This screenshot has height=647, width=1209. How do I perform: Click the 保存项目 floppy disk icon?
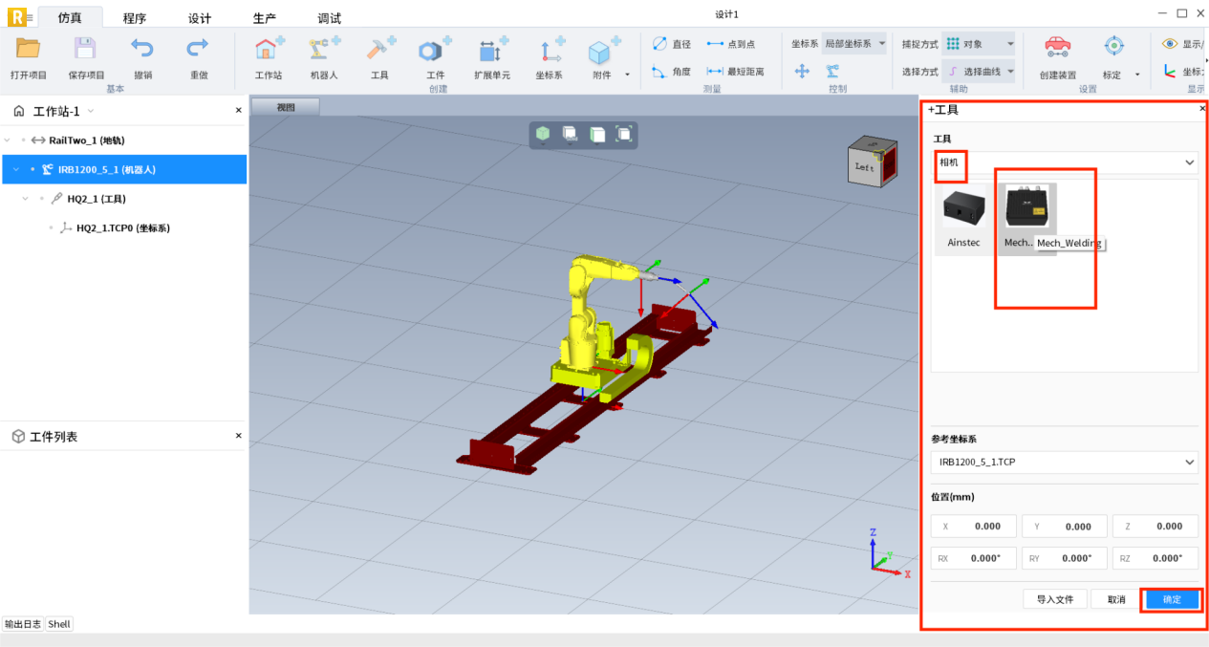(85, 50)
